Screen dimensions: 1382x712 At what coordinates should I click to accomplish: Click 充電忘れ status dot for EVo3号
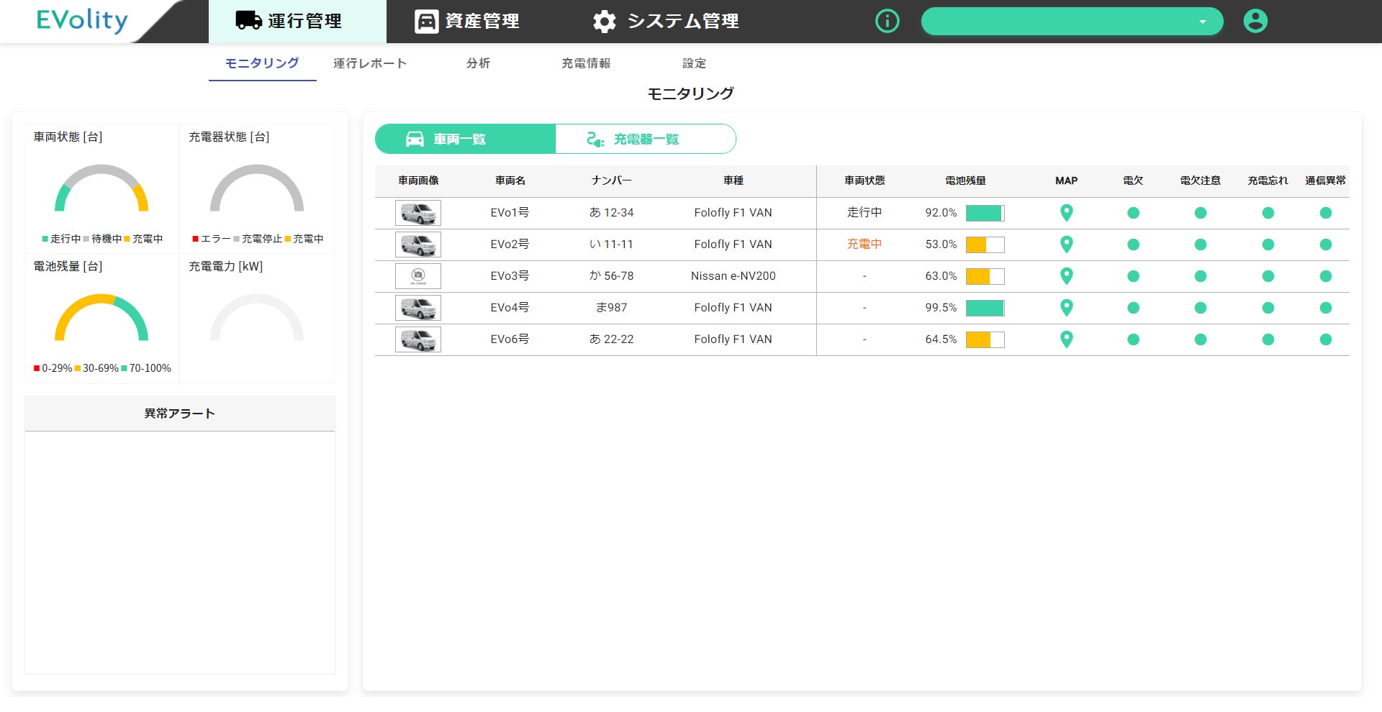click(1268, 276)
